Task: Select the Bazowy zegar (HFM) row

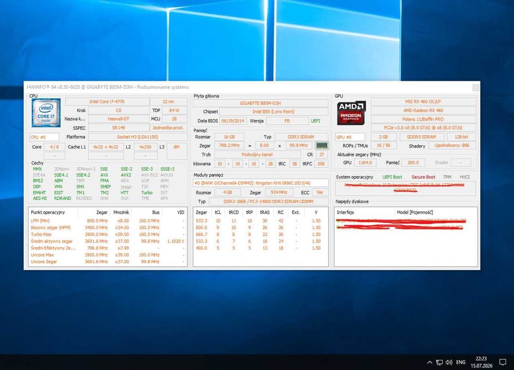Action: pyautogui.click(x=108, y=228)
